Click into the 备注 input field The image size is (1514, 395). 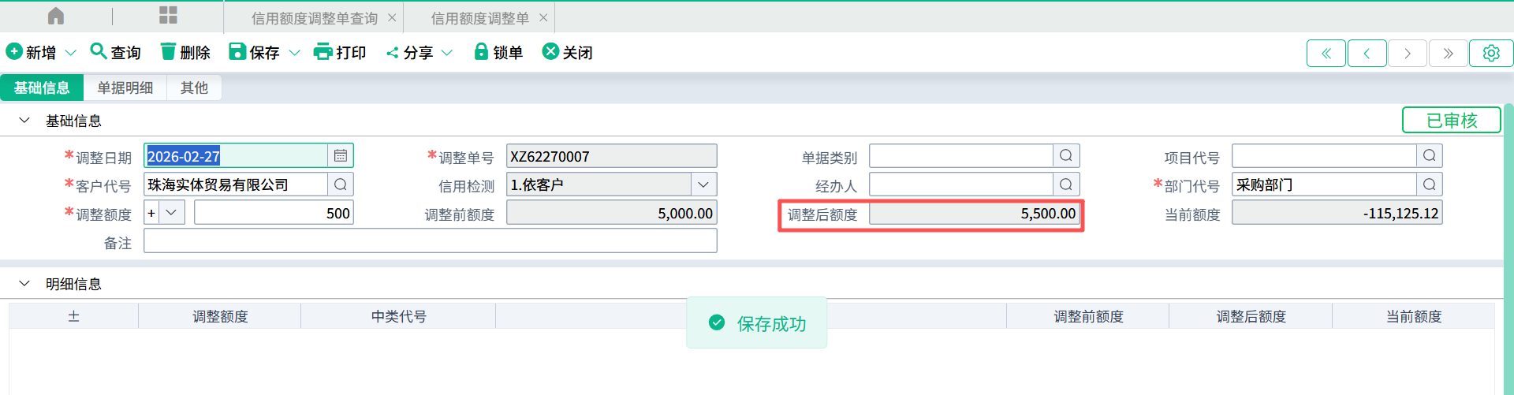tap(430, 241)
